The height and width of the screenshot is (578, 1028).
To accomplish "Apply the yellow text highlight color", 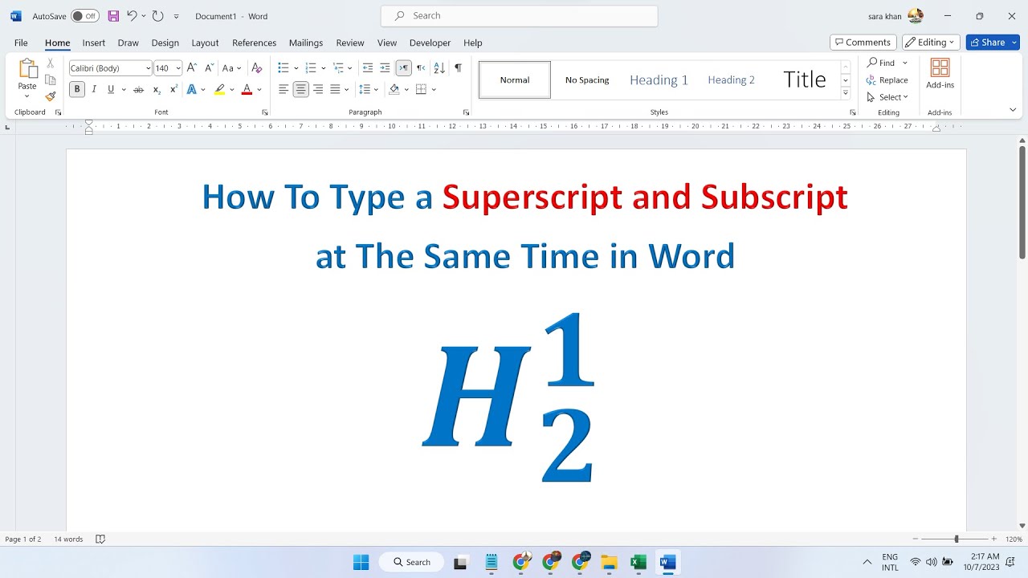I will click(x=219, y=89).
